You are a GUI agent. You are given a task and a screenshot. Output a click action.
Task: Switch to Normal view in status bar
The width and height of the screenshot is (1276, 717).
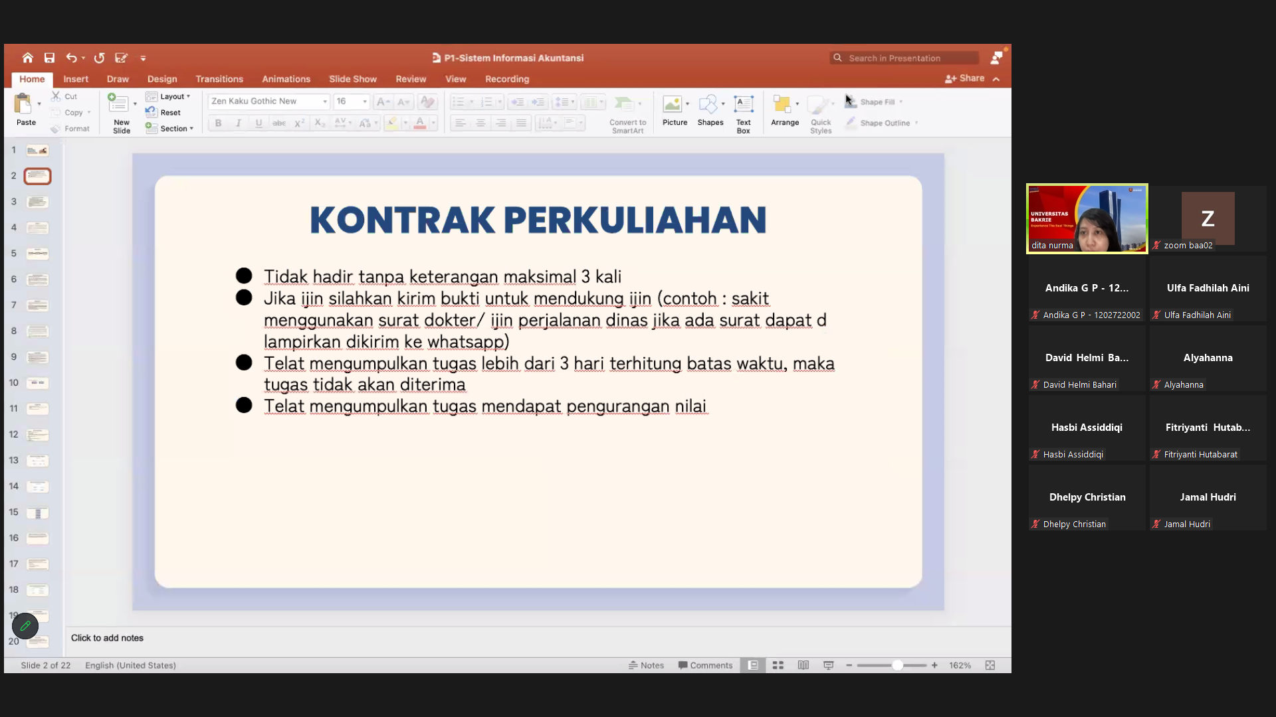click(752, 665)
